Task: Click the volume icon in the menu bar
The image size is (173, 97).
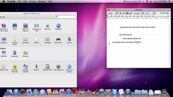Action: click(151, 1)
